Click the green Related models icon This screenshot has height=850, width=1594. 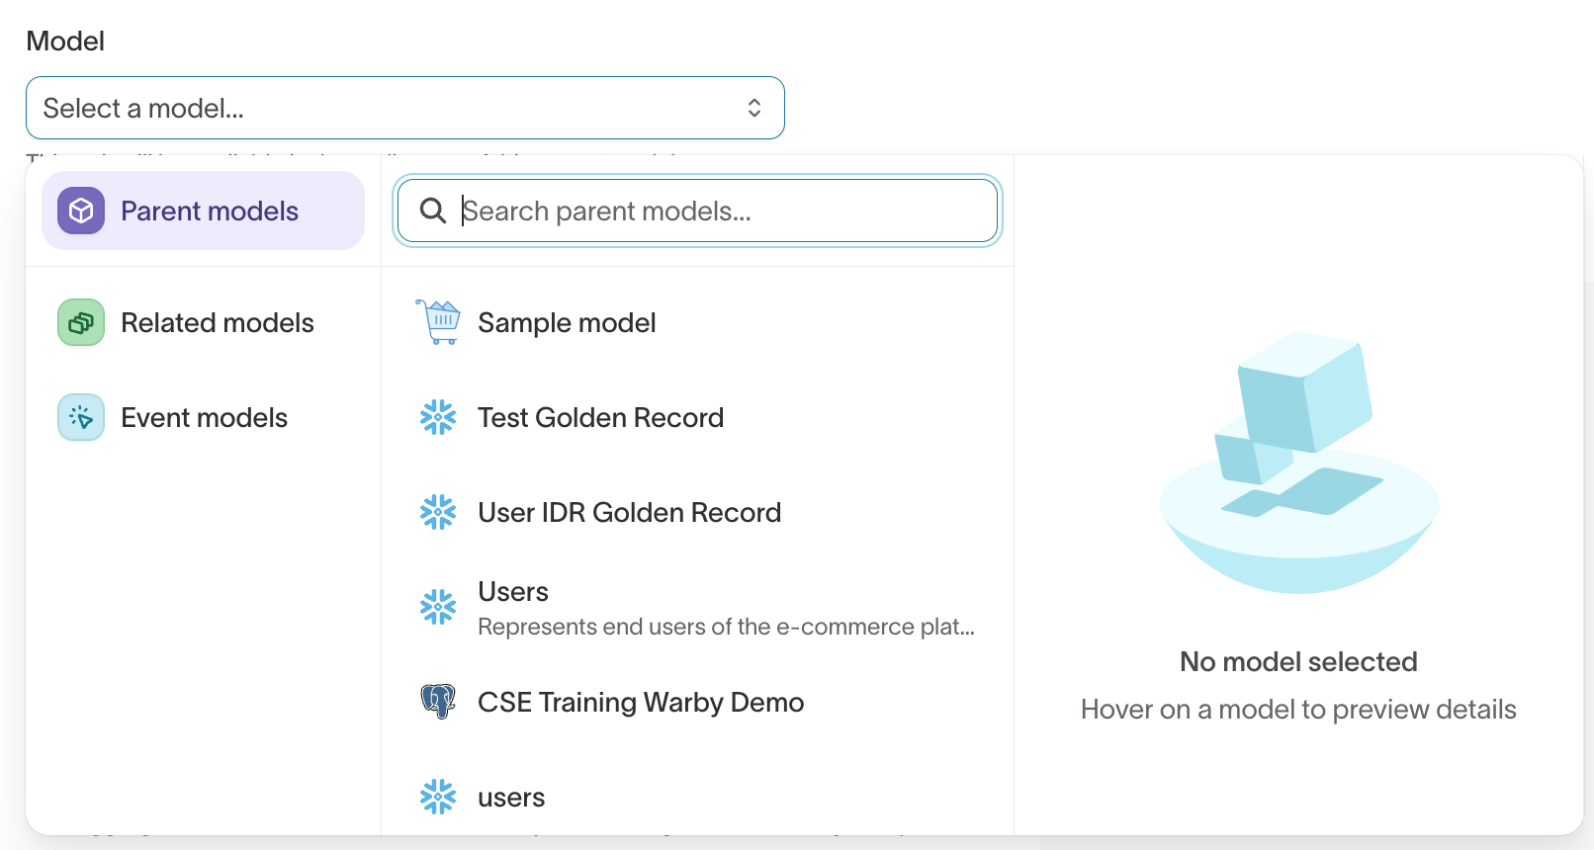81,322
